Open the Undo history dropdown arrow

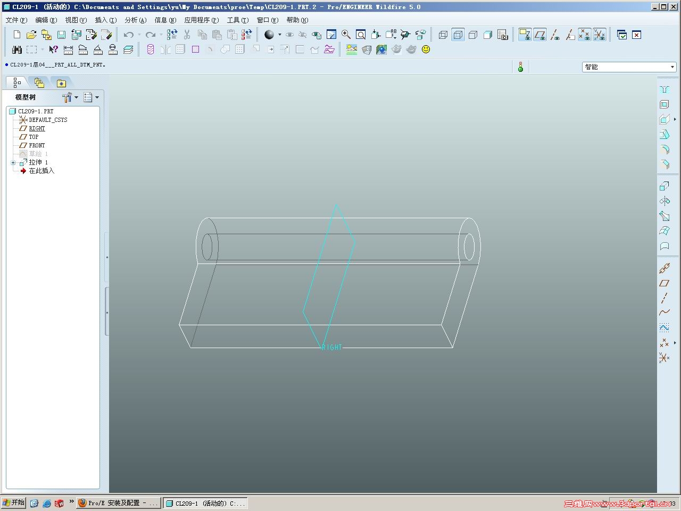click(x=139, y=35)
